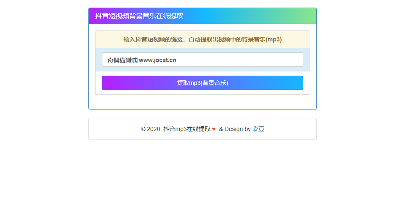Click the © 2020 抖音mp3在线提取 footer text

point(176,129)
